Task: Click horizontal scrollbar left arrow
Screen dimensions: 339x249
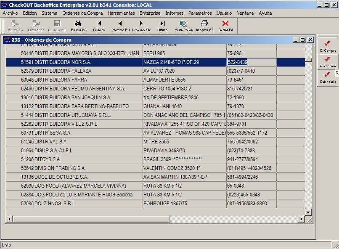Action: (x=9, y=219)
